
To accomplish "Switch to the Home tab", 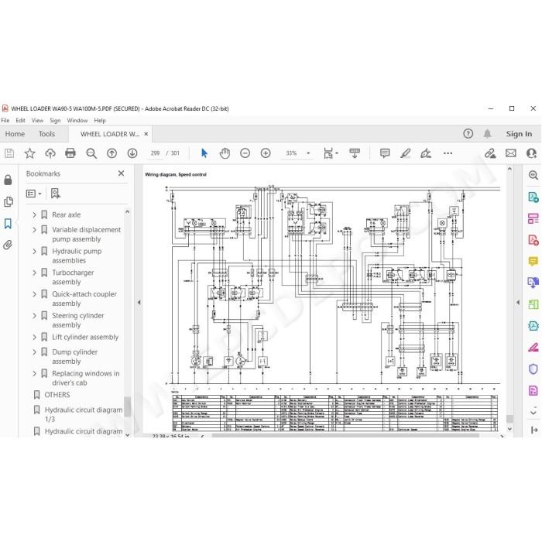I will (15, 134).
